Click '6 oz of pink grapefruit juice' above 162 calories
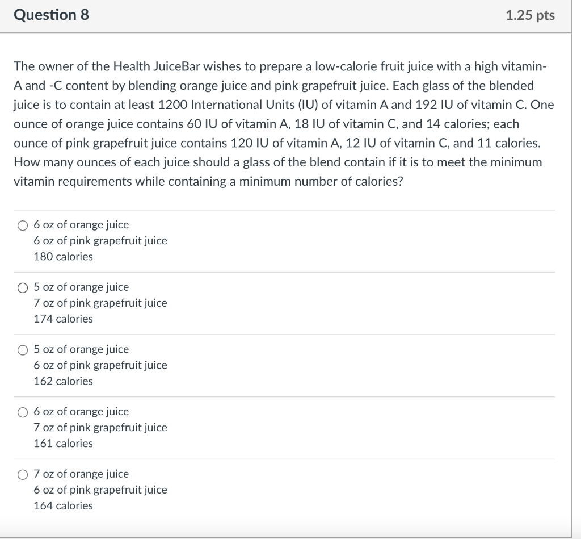Screen dimensions: 581x539 100,365
